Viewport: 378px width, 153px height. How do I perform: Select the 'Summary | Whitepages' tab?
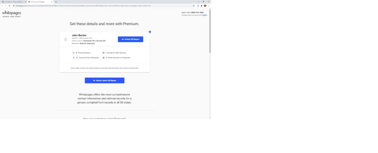(40, 2)
